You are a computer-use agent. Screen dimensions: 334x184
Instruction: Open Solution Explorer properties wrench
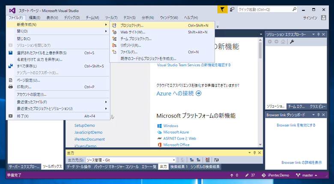[x=292, y=42]
